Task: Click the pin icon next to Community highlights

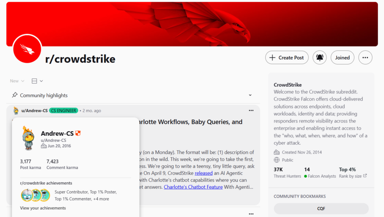Action: pyautogui.click(x=15, y=95)
